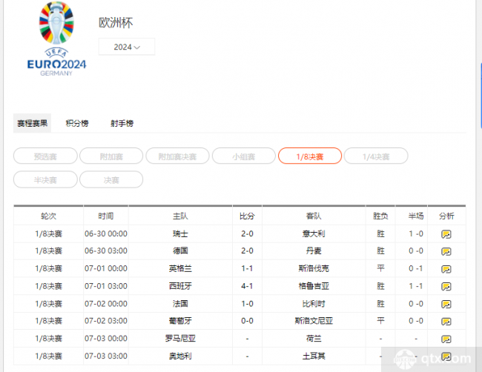Screen dimensions: 482x372
Task: Click the 胜负 column header
Action: (380, 216)
